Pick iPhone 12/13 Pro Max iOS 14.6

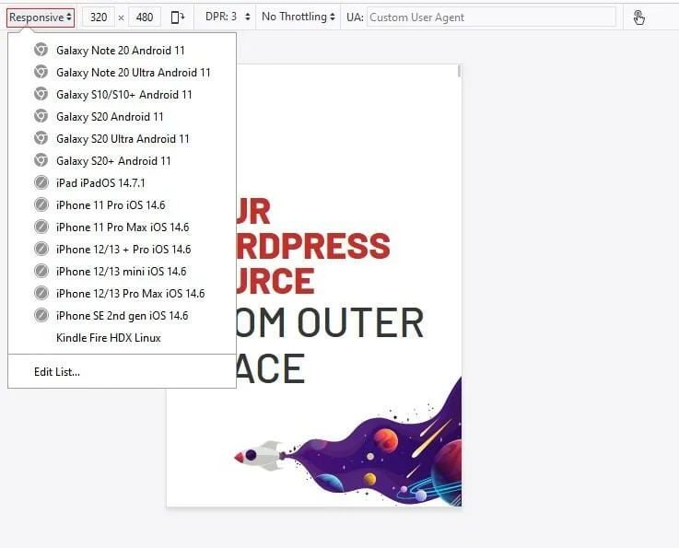(123, 293)
